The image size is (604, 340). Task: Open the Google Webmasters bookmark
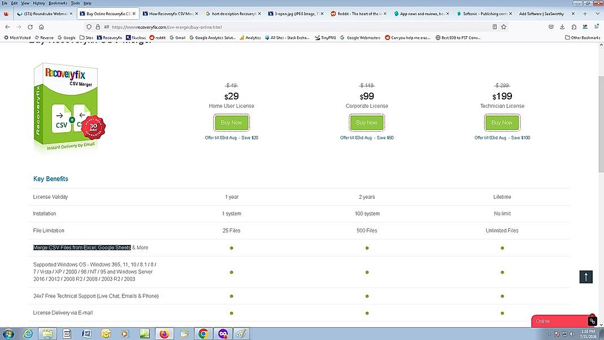tap(360, 38)
